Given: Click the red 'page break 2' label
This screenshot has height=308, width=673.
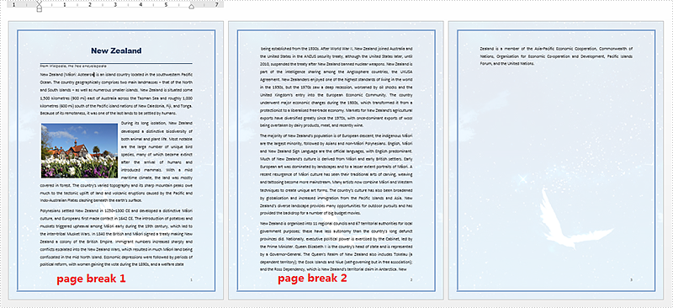Looking at the screenshot, I should click(312, 279).
